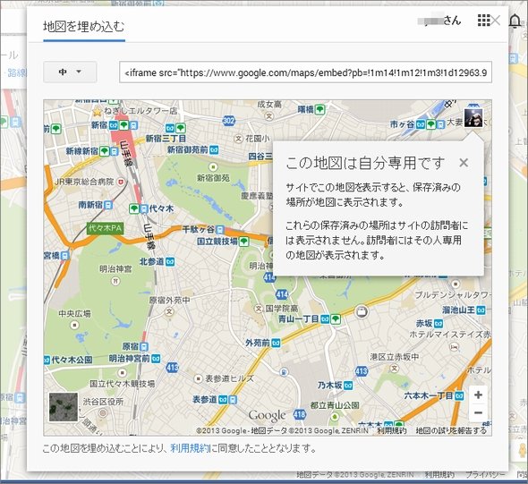Click the 新宿御苑前 subway icon

pos(214,149)
